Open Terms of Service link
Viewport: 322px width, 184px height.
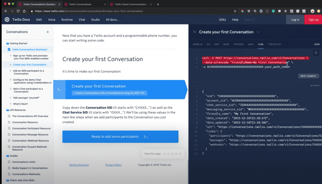79,165
